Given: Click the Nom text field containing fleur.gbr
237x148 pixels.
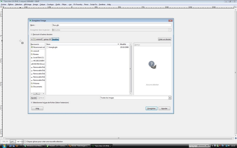Looking at the screenshot, I should 111,25.
